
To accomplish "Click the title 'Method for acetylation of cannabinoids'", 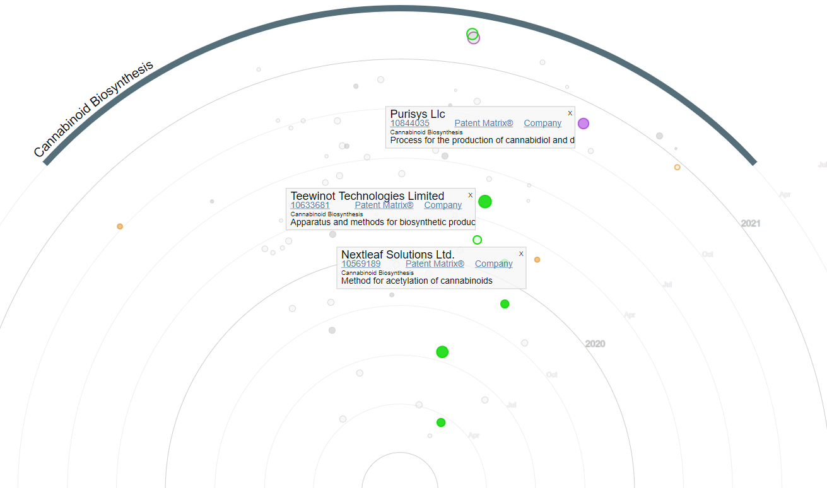I will point(417,281).
